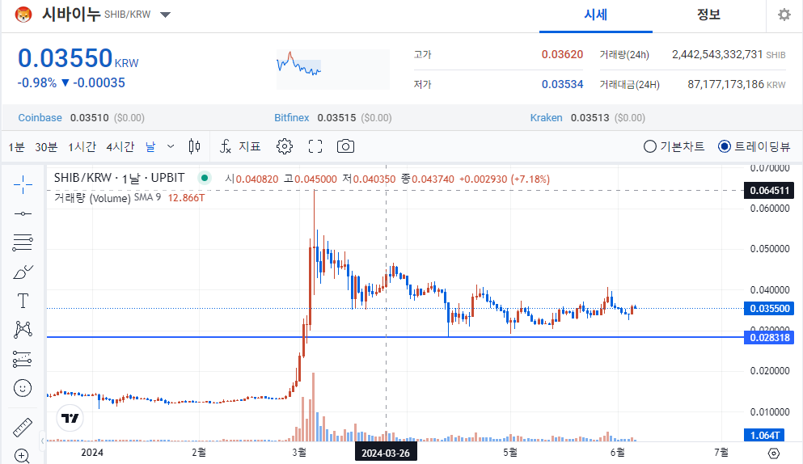
Task: Select the brush drawing tool
Action: click(23, 272)
